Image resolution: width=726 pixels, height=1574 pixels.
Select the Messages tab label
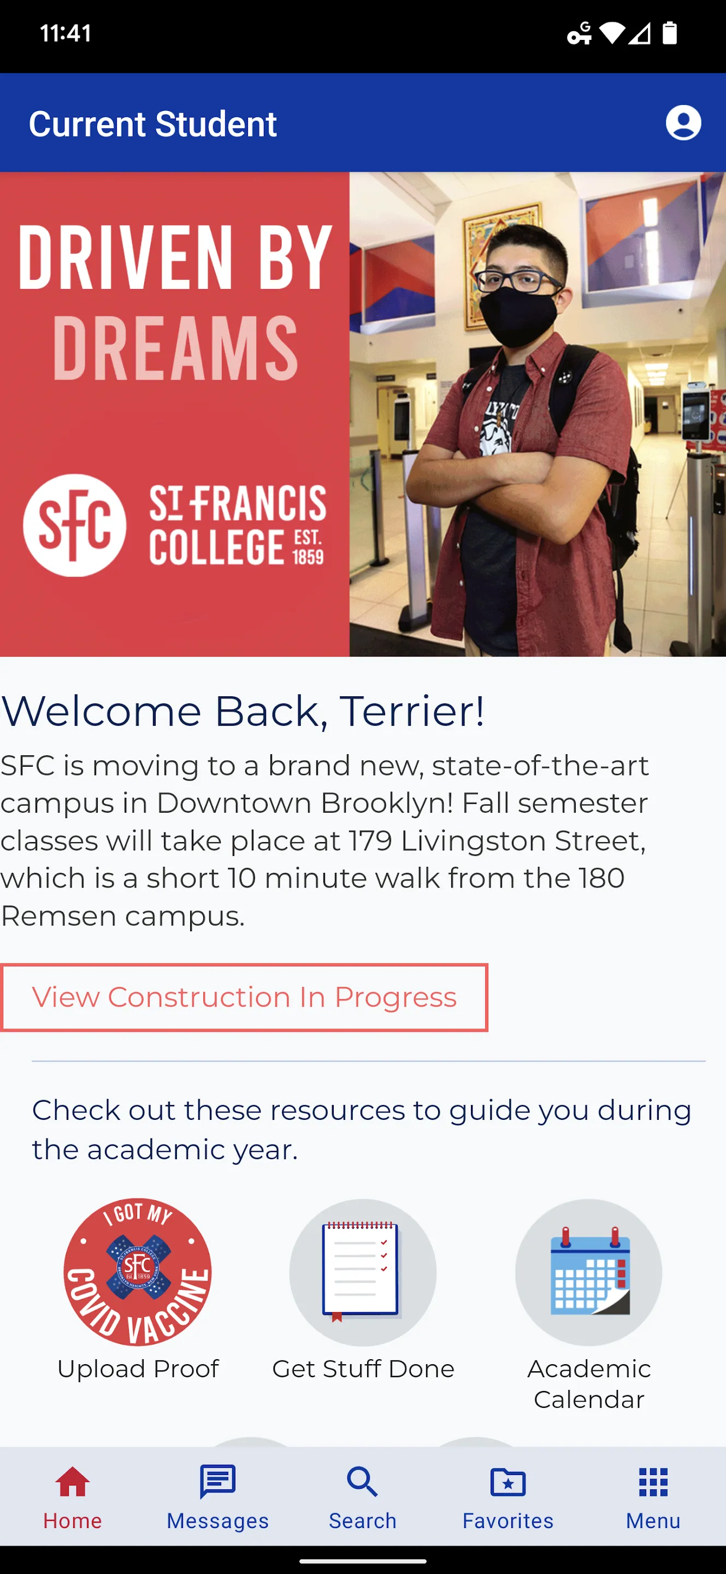coord(218,1520)
